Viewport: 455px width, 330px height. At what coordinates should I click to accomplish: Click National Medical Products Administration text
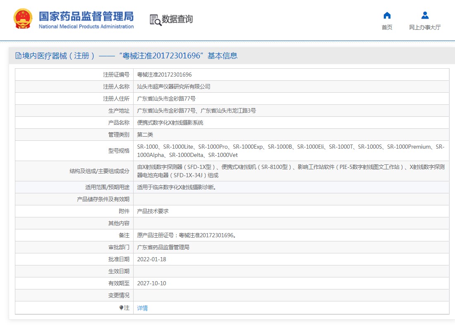click(x=86, y=26)
